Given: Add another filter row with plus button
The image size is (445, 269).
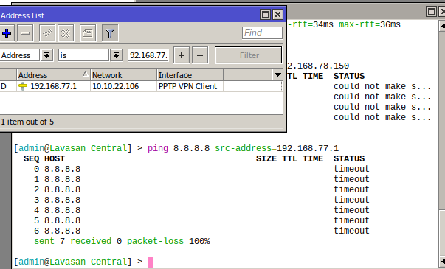Looking at the screenshot, I should coord(182,55).
